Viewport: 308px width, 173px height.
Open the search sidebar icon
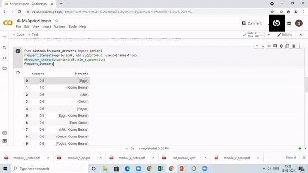coord(4,48)
